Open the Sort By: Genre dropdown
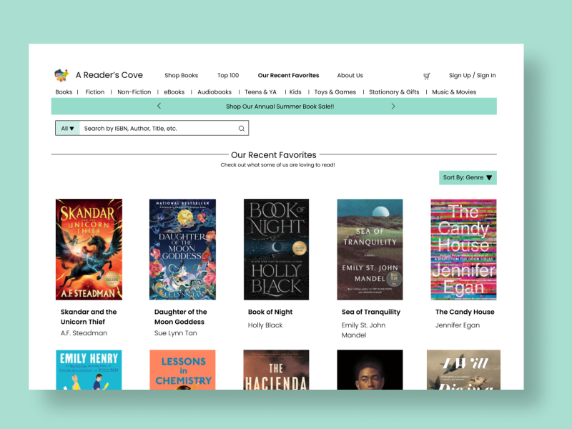572x429 pixels. pyautogui.click(x=467, y=177)
